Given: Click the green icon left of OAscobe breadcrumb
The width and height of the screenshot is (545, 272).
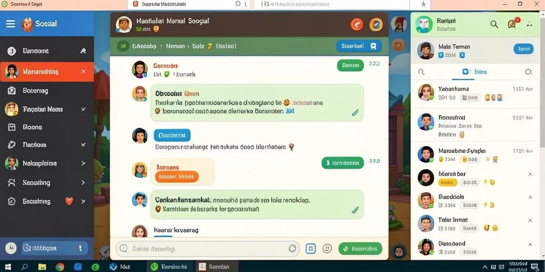Looking at the screenshot, I should coord(123,46).
